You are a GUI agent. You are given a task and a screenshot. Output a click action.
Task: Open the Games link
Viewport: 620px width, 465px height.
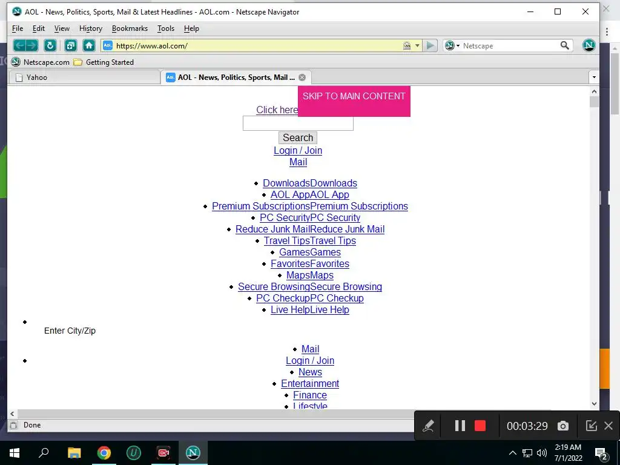coord(309,252)
